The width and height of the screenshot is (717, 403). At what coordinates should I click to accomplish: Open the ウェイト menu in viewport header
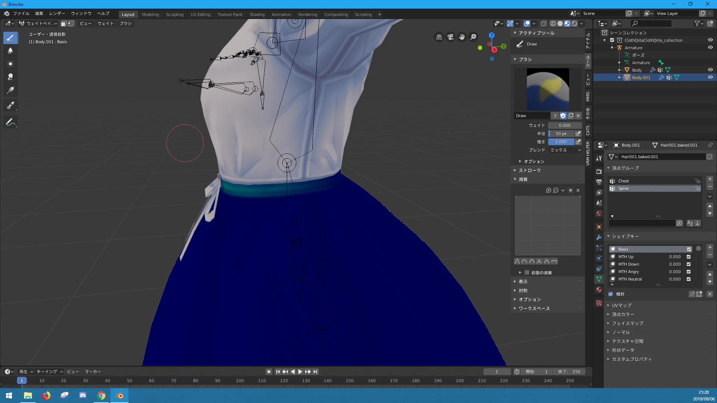(x=105, y=24)
